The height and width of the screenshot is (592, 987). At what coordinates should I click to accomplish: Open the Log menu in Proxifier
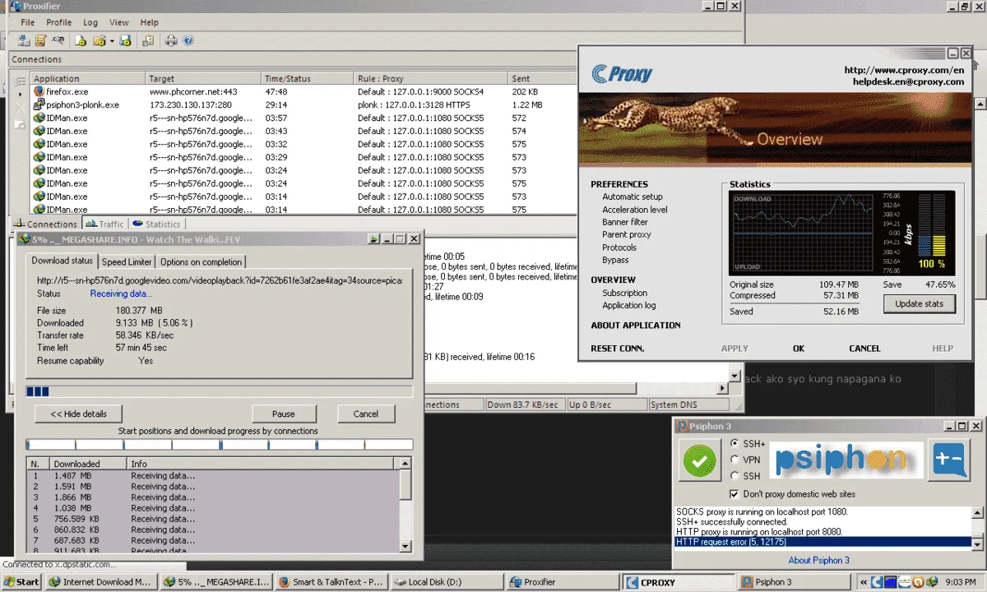90,22
